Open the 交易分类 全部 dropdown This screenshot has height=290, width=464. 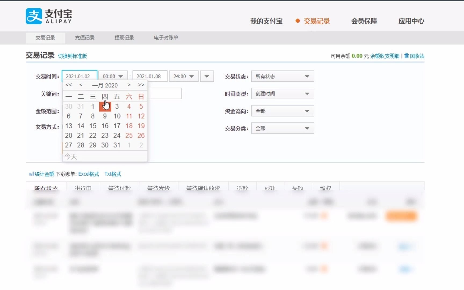(282, 128)
